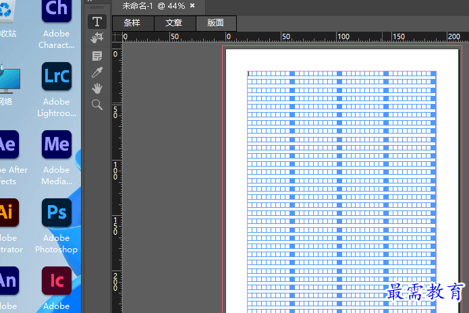Close the 未命名-1 document tab
This screenshot has width=469, height=313.
coord(192,5)
